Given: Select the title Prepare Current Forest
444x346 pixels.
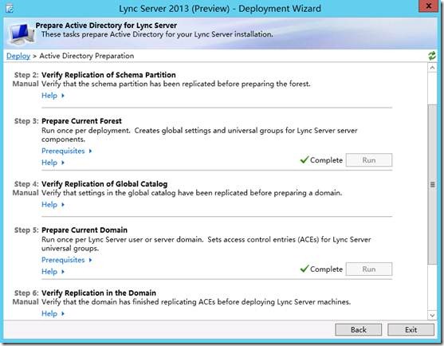Looking at the screenshot, I should click(x=81, y=121).
